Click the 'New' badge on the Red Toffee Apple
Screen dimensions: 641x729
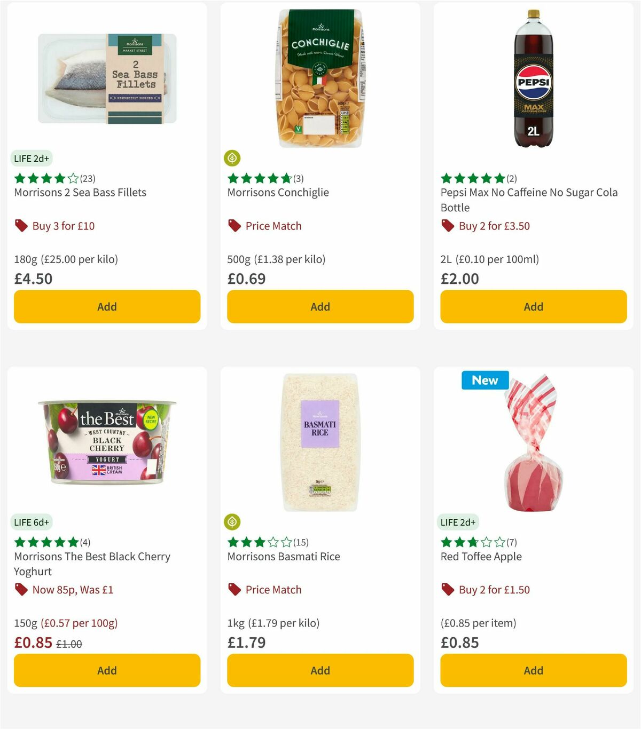click(484, 381)
